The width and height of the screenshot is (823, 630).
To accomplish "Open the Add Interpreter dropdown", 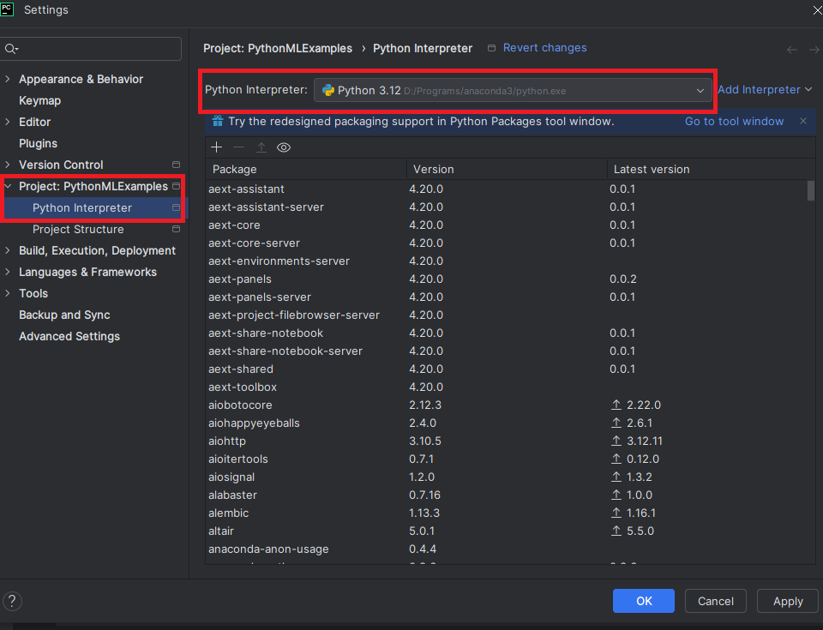I will coord(765,90).
